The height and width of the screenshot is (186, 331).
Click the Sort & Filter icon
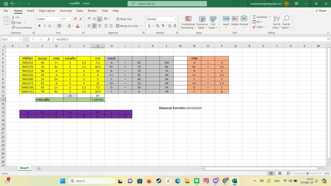[276, 21]
